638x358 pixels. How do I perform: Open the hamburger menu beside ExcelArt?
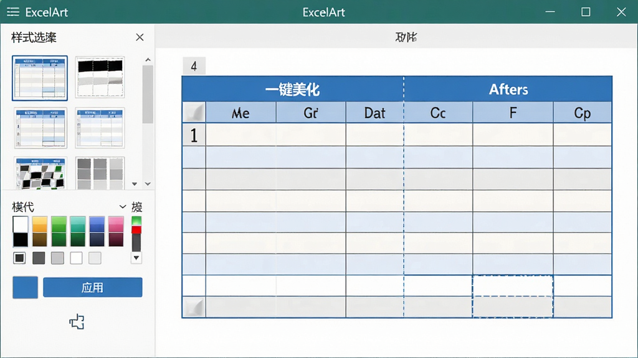13,12
